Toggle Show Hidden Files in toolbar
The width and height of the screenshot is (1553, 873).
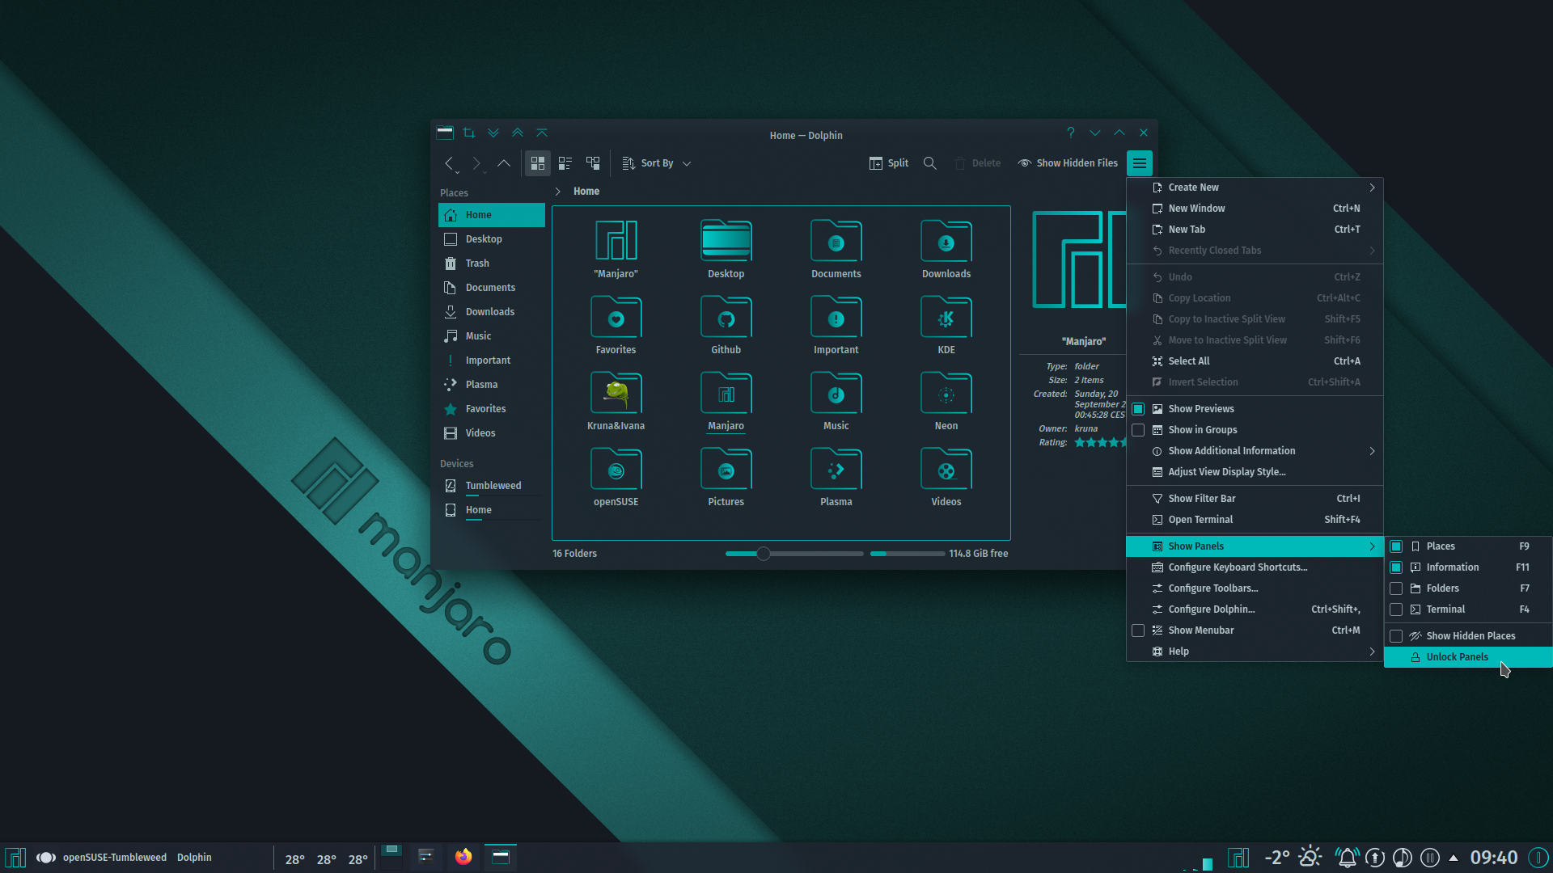pyautogui.click(x=1068, y=163)
